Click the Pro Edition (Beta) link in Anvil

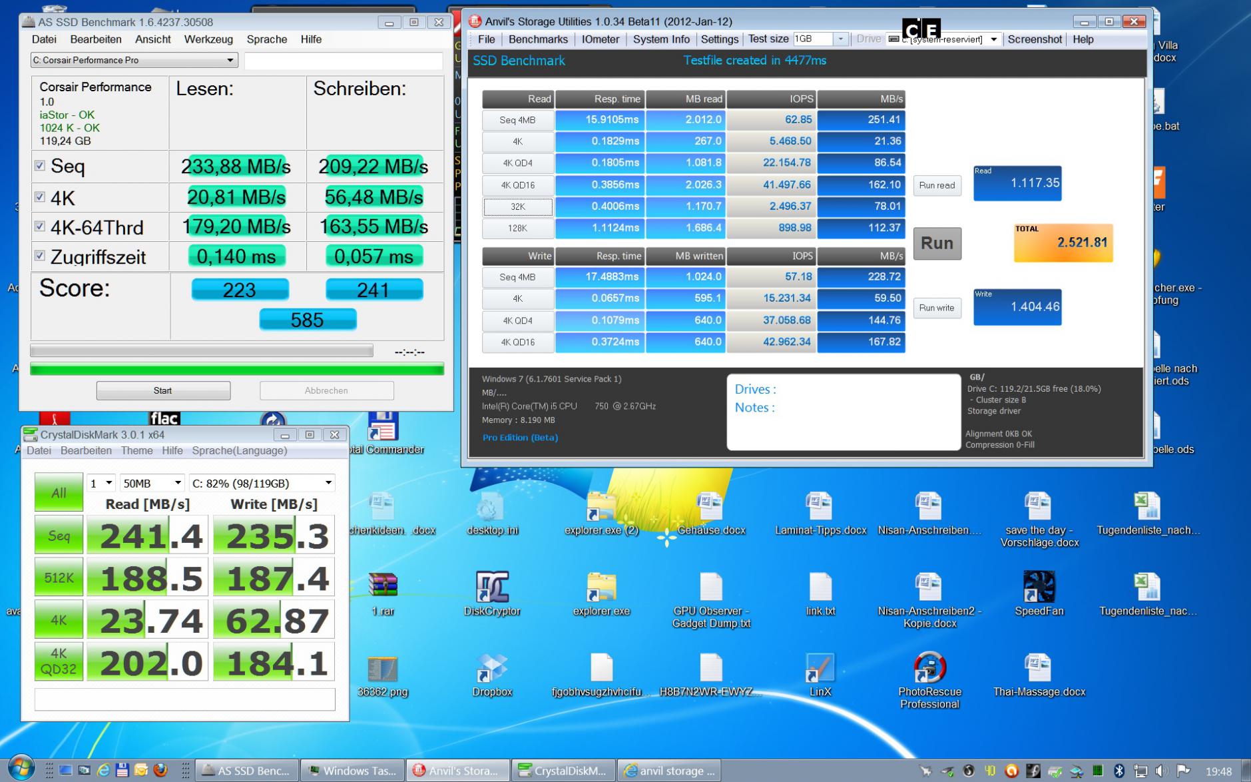(520, 438)
